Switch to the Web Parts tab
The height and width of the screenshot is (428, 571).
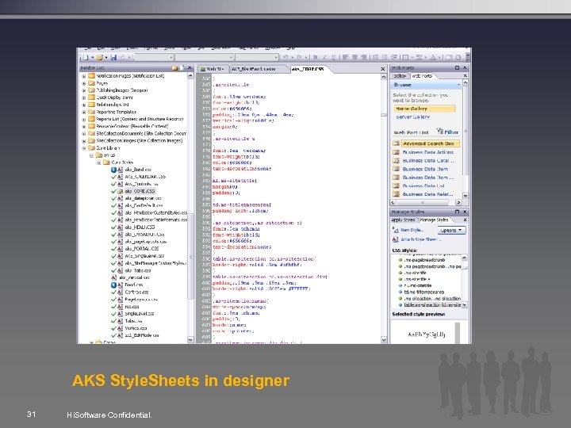point(423,76)
